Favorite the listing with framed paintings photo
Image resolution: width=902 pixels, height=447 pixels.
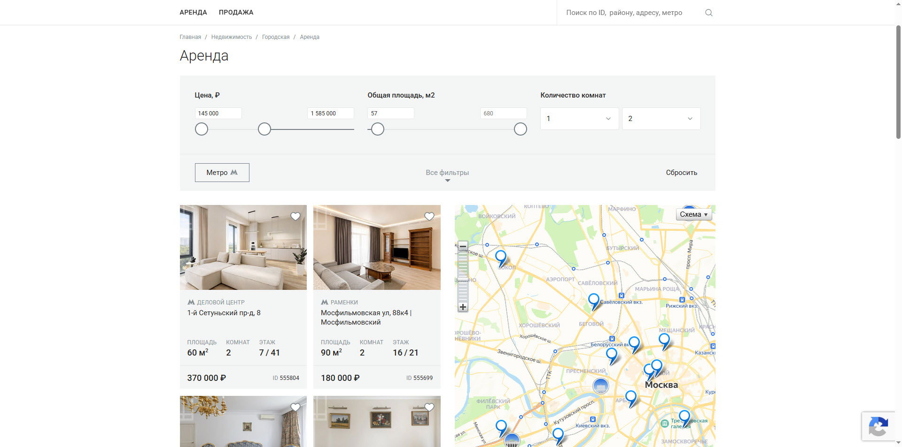point(429,407)
